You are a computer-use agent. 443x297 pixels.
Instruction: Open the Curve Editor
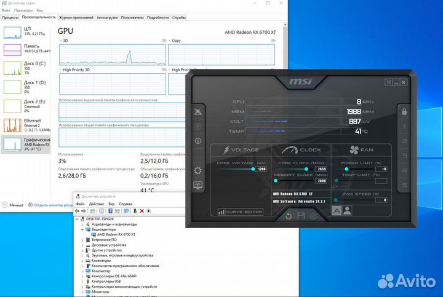239,212
